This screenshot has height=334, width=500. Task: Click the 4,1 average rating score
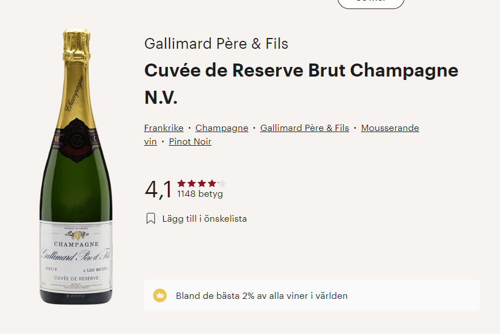[x=158, y=189]
